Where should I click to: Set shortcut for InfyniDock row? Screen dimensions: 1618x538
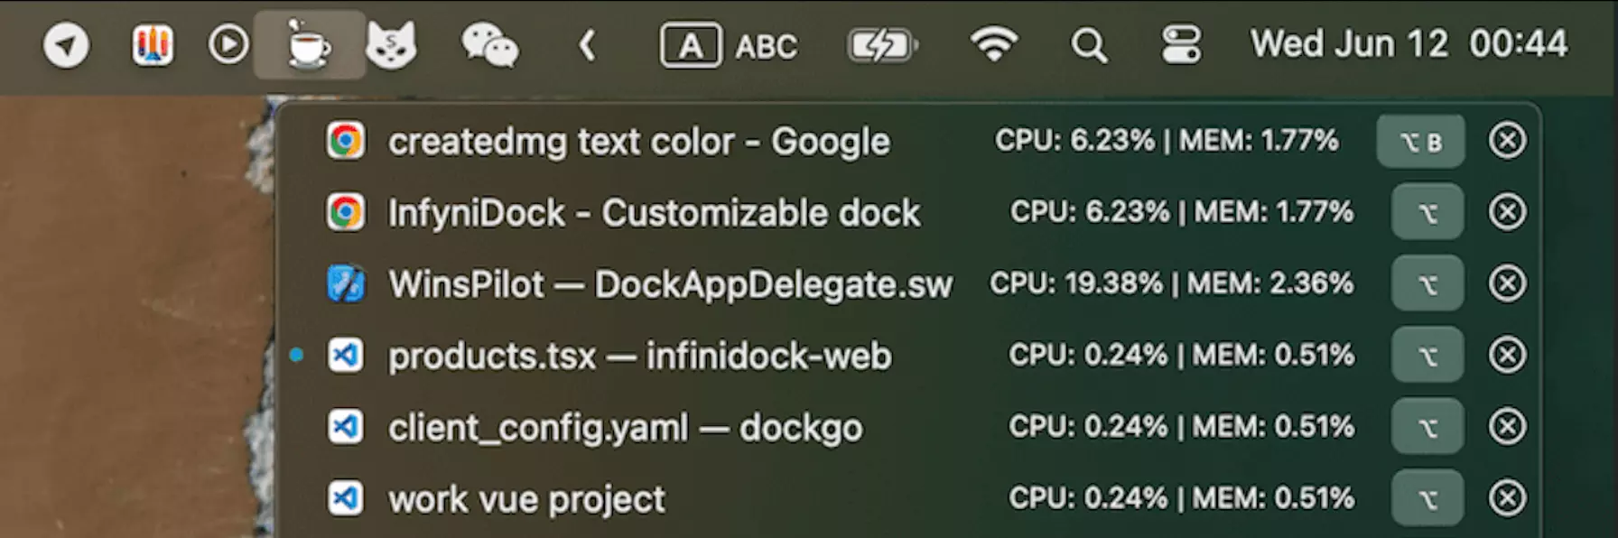[x=1427, y=212]
